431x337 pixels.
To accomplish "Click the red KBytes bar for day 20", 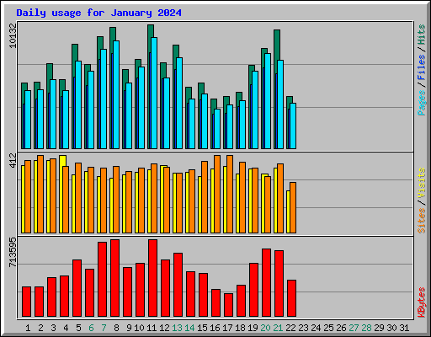I will [x=266, y=282].
